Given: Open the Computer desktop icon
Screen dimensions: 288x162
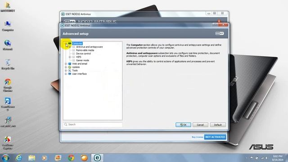Looking at the screenshot, I should [x=8, y=26].
